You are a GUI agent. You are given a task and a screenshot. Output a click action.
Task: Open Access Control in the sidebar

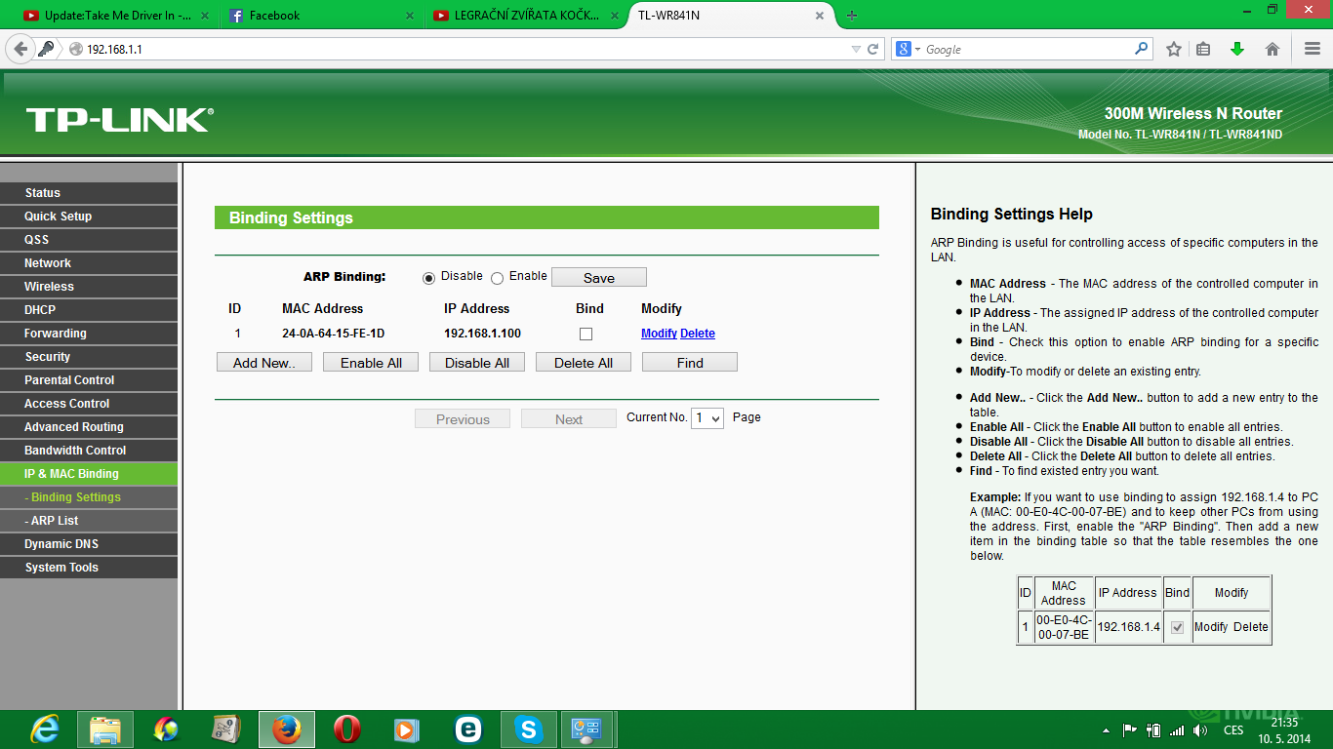(x=89, y=404)
